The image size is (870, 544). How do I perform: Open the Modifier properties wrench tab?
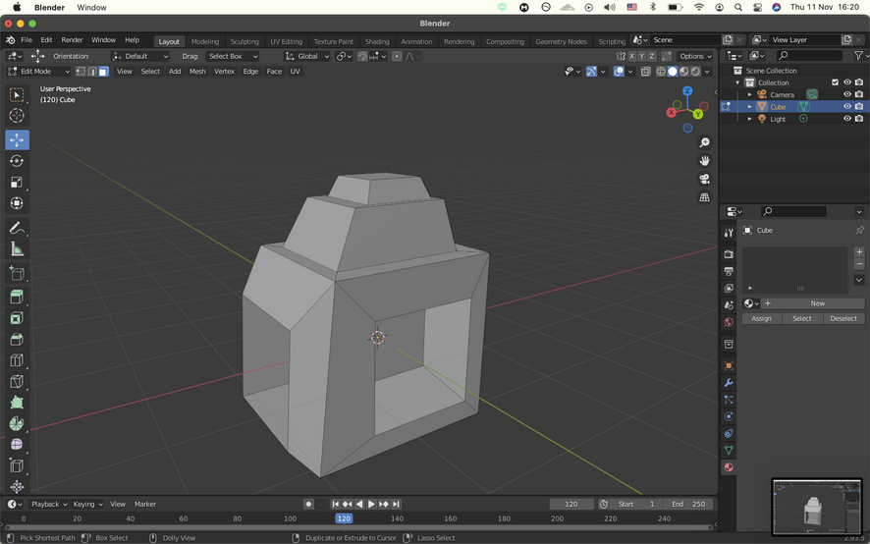pyautogui.click(x=729, y=382)
